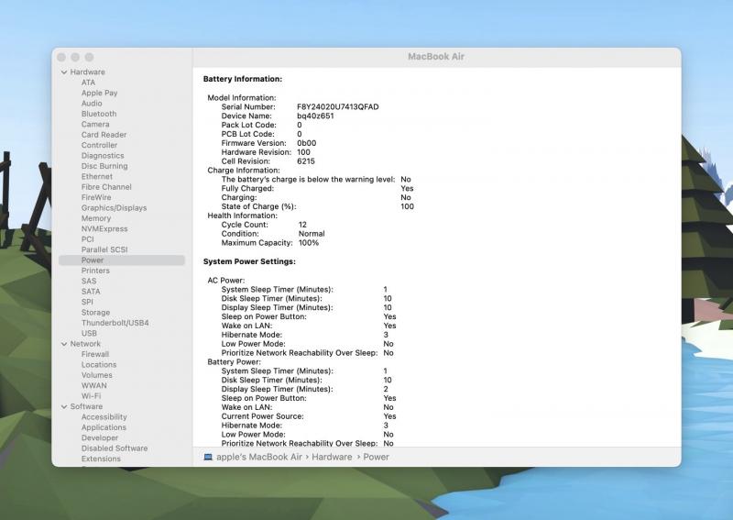
Task: Open WWAN network entry
Action: 94,386
